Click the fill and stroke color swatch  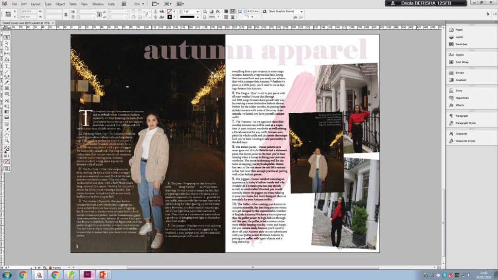coord(7,148)
